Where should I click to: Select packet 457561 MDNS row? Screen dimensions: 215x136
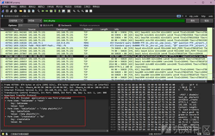[x=104, y=43]
